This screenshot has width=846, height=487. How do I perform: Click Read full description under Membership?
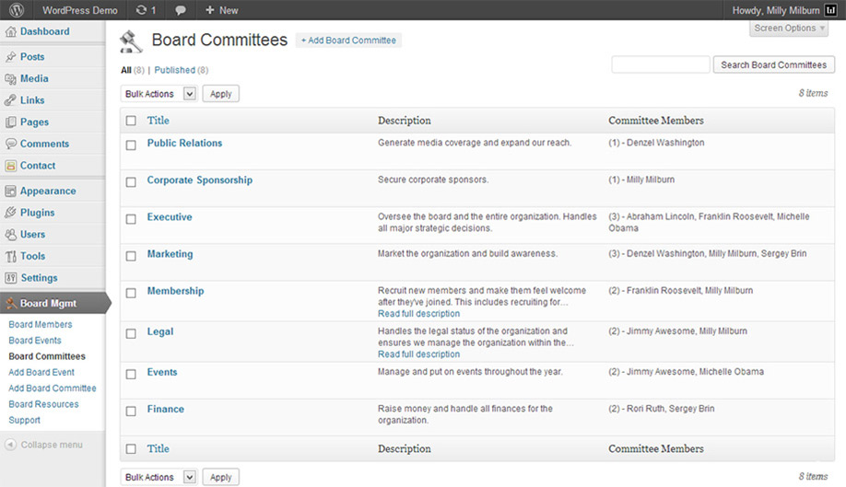click(x=418, y=314)
